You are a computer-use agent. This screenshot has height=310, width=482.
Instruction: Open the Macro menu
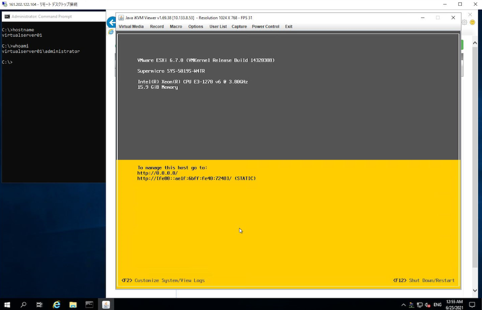[176, 26]
